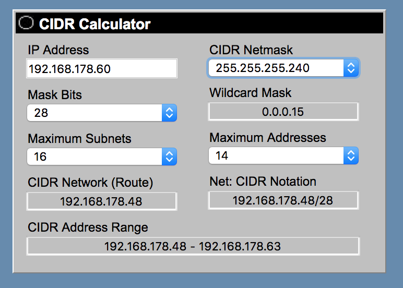Click the CIDR Calculator title text
This screenshot has height=288, width=403.
click(94, 24)
